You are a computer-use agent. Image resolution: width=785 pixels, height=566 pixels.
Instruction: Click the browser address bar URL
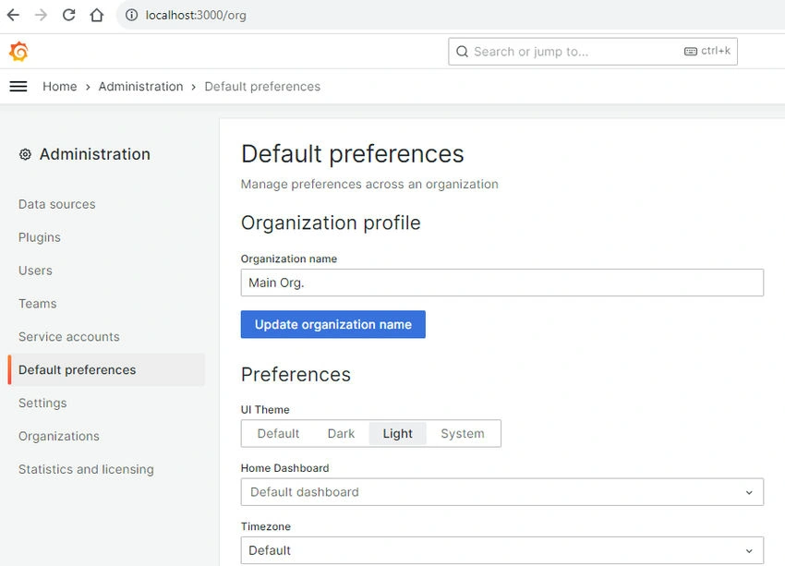click(x=196, y=15)
